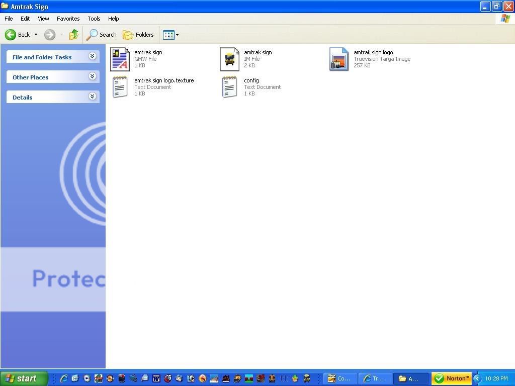Image resolution: width=515 pixels, height=386 pixels.
Task: Click the Norton status indicator
Action: 452,378
